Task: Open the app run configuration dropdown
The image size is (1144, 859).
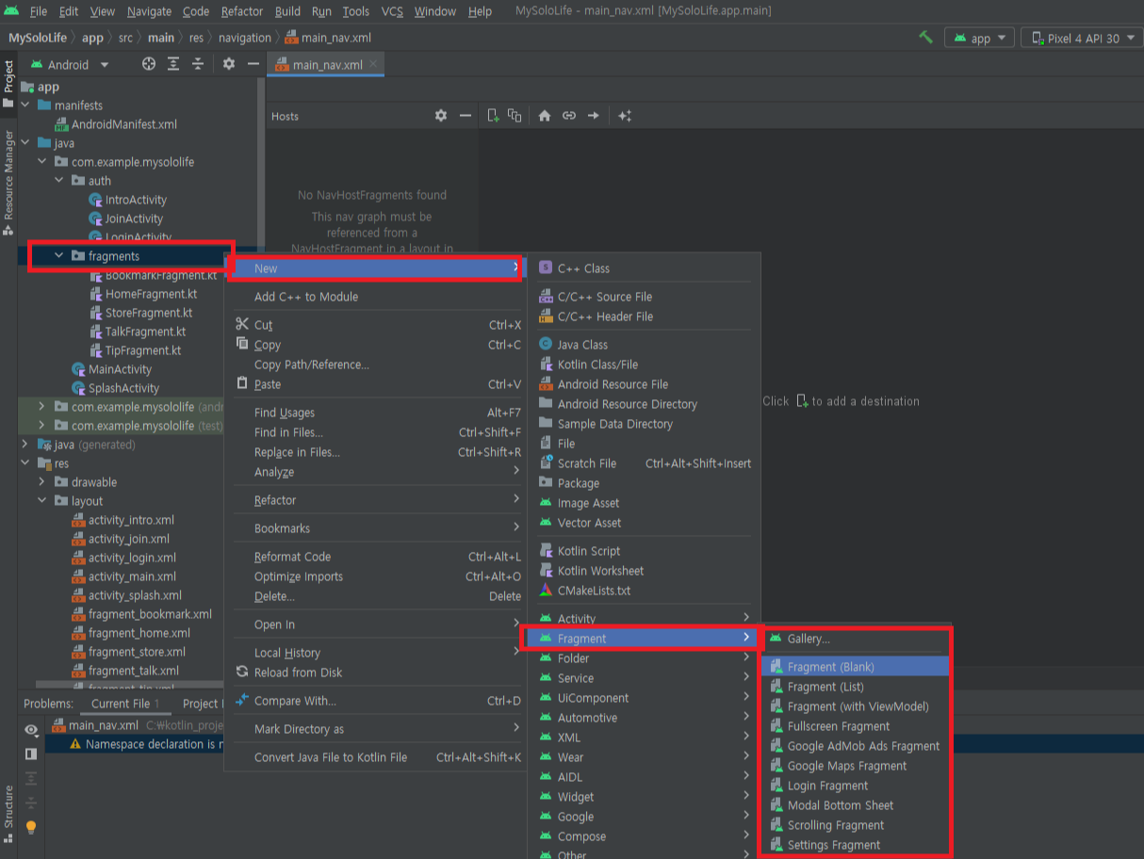Action: click(979, 38)
